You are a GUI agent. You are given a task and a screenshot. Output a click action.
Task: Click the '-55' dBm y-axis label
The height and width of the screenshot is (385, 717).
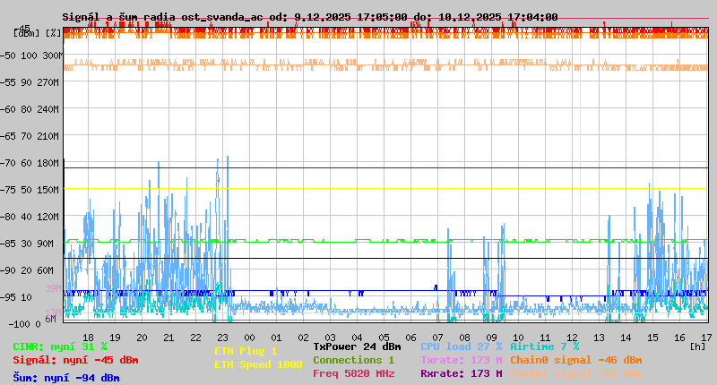point(7,82)
